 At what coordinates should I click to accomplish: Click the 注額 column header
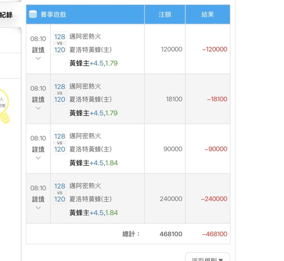[x=165, y=14]
